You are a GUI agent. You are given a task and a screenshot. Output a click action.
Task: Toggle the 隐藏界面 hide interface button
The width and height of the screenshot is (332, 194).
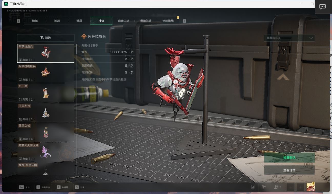[43, 187]
